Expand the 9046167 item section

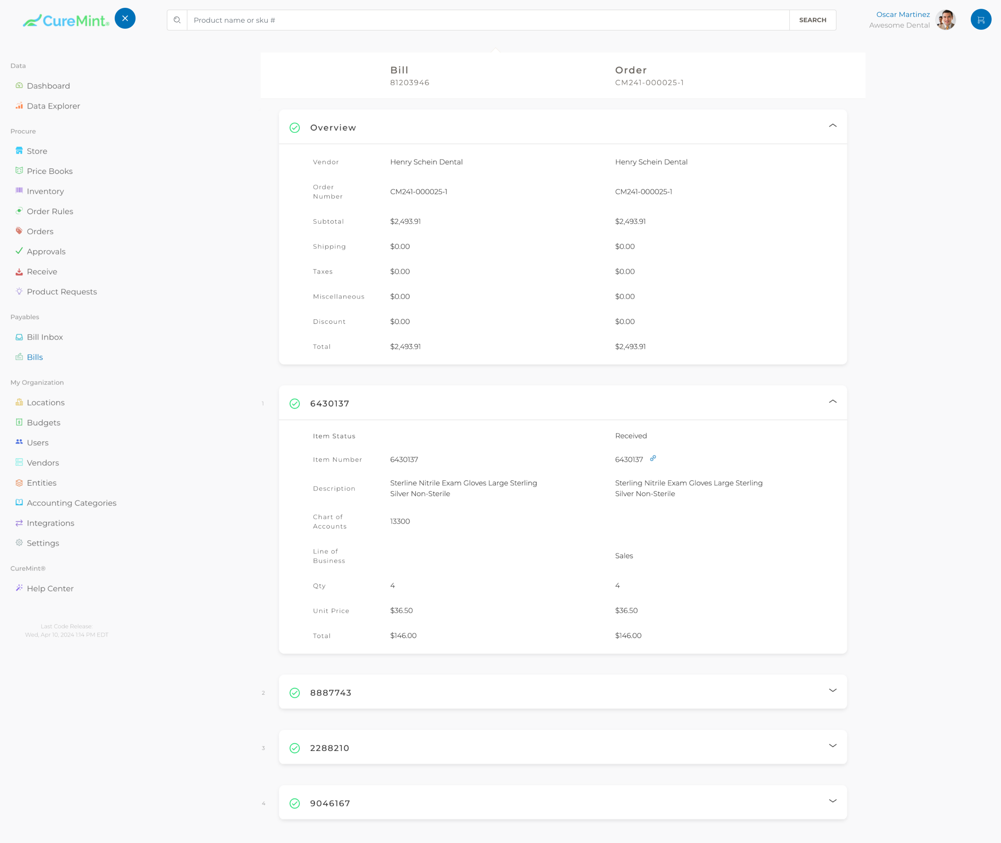(x=832, y=801)
